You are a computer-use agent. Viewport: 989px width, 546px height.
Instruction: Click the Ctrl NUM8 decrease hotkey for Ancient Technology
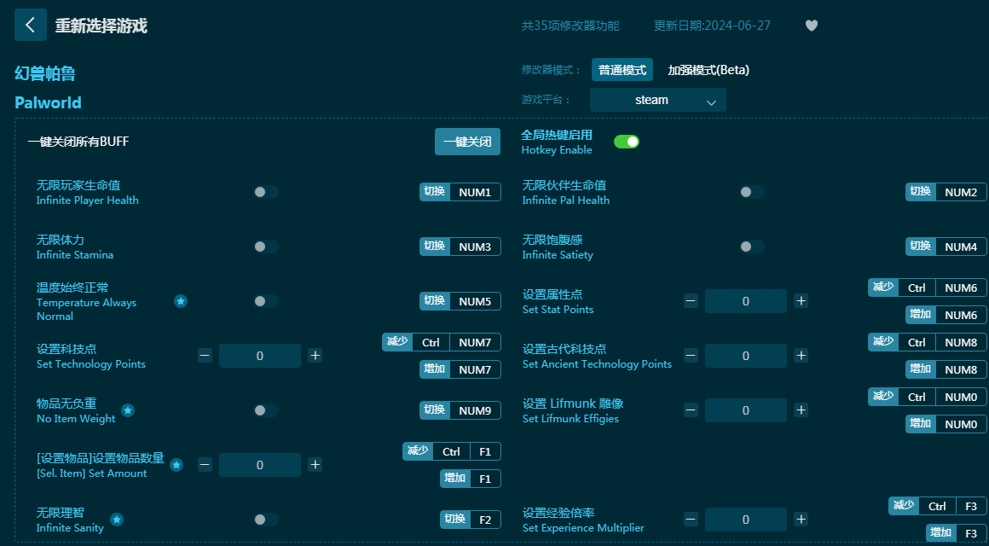point(928,342)
